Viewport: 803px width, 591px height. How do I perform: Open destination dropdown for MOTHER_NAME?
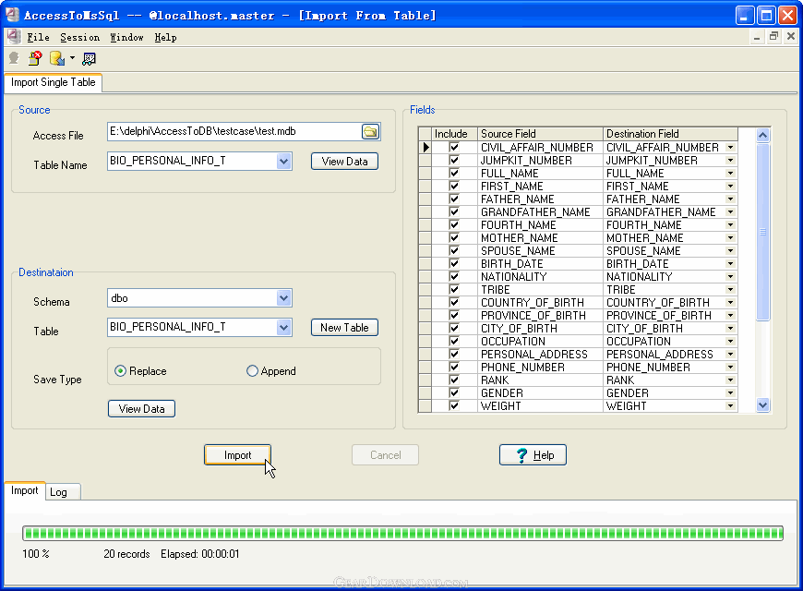click(731, 238)
